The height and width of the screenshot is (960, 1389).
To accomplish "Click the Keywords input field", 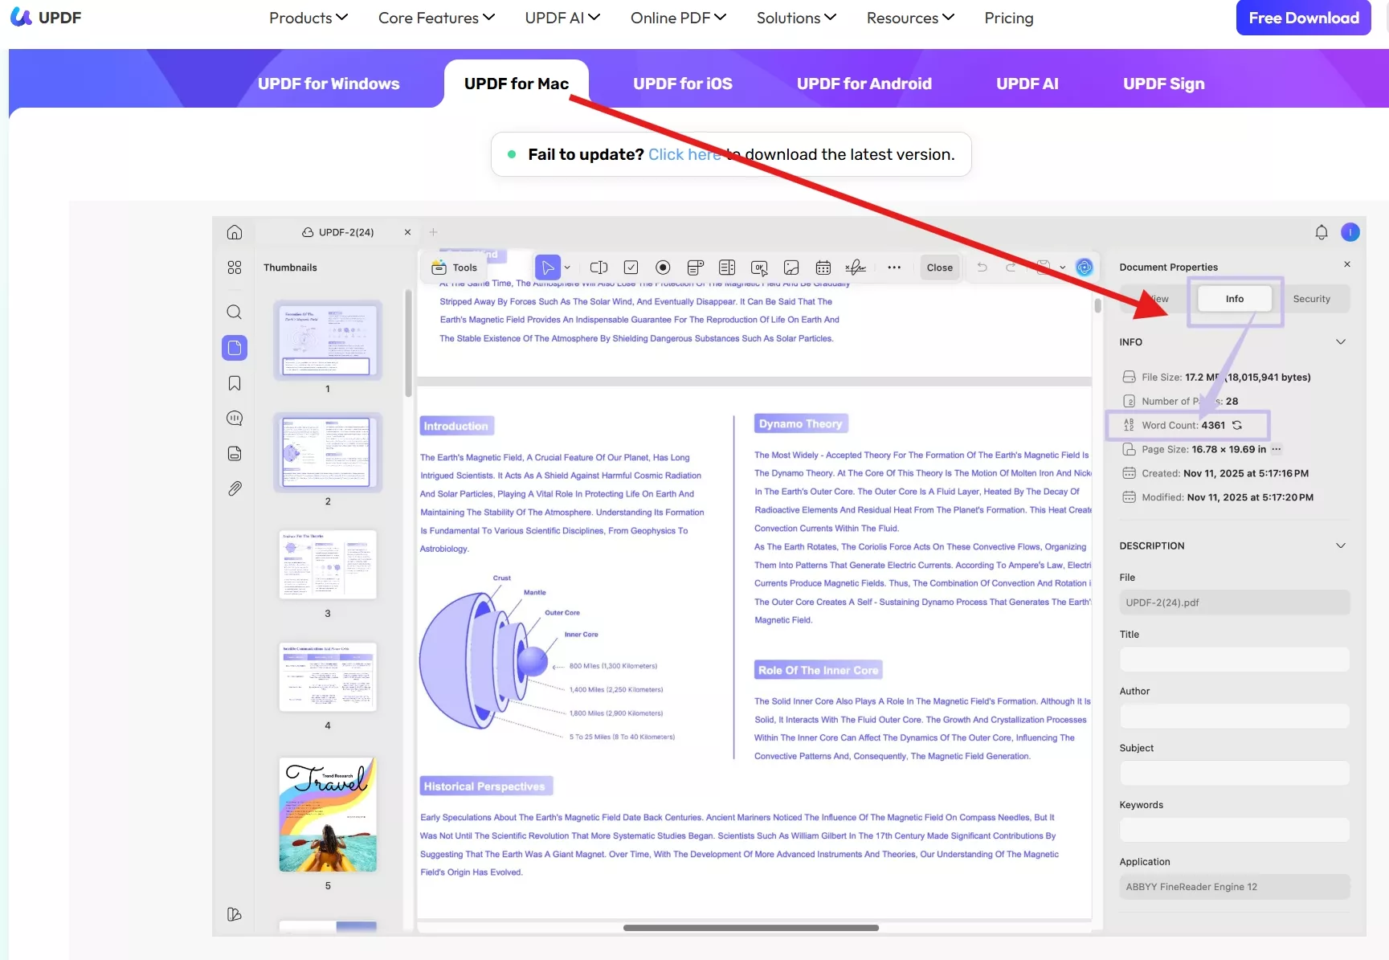I will click(x=1235, y=830).
